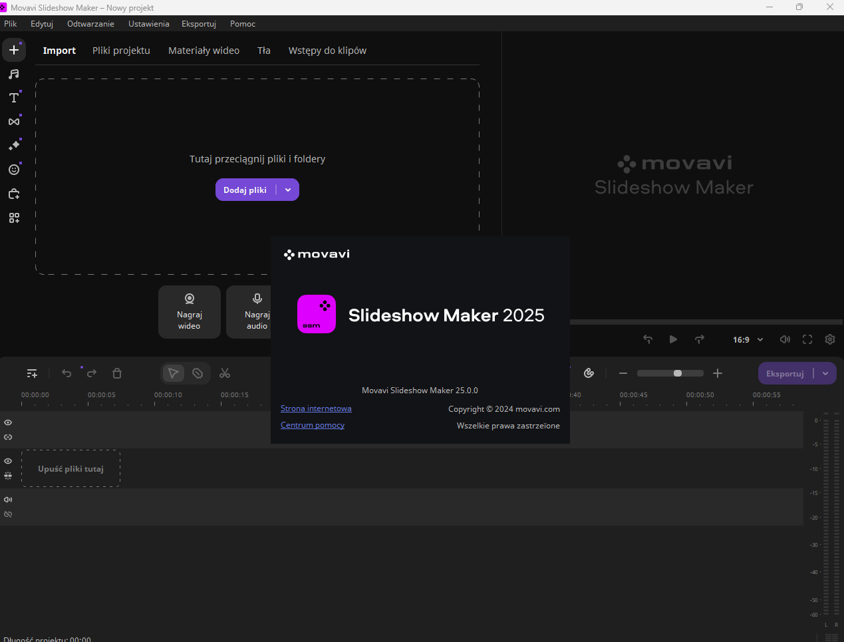Click the 00:00:10 timeline ruler mark
Viewport: 844px width, 642px height.
(168, 395)
